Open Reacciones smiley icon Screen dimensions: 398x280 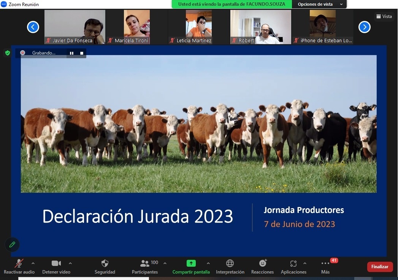(x=263, y=263)
